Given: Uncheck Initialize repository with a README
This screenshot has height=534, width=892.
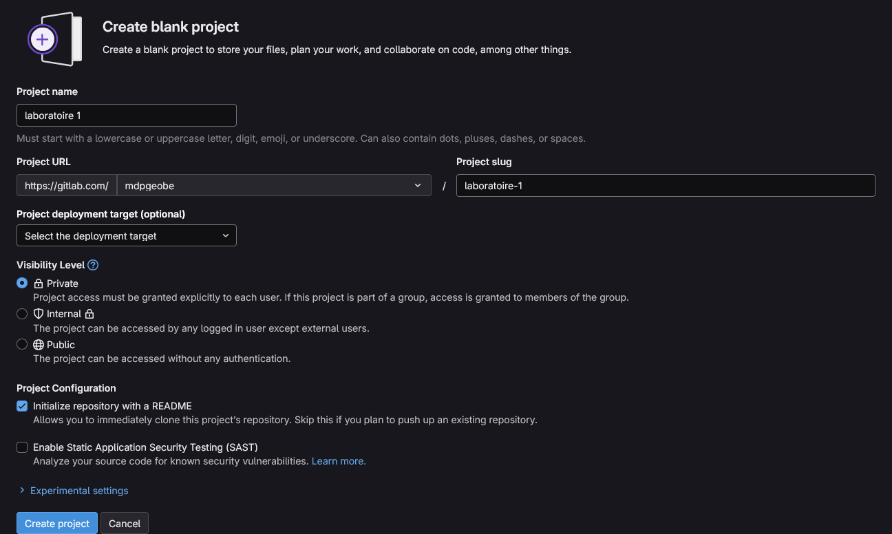Looking at the screenshot, I should coord(22,406).
